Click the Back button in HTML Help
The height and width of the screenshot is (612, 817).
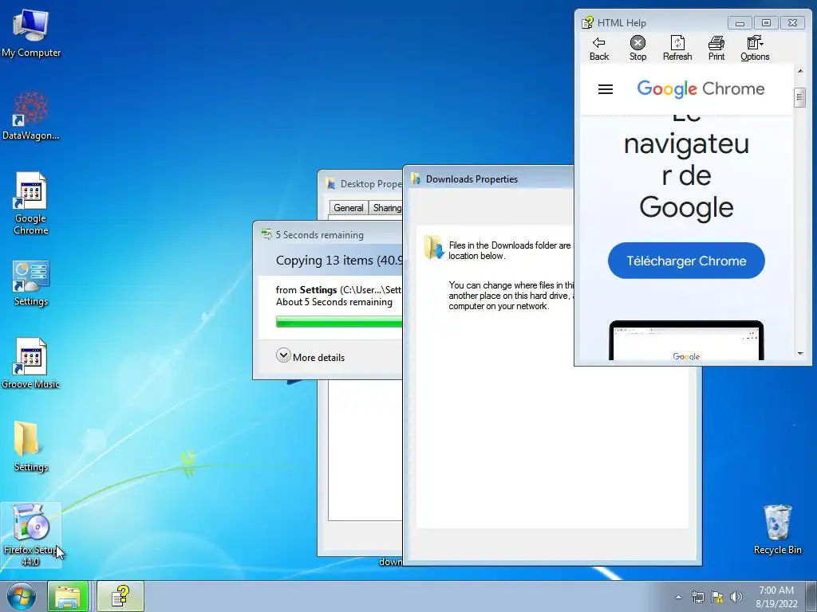pos(598,49)
